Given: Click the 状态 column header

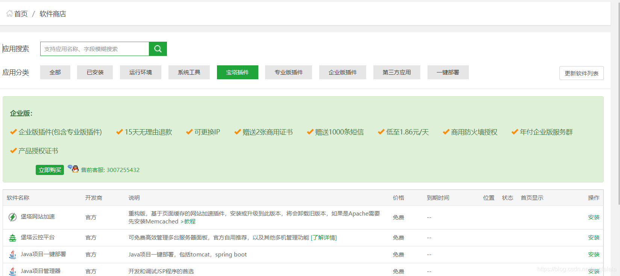Looking at the screenshot, I should pos(508,198).
